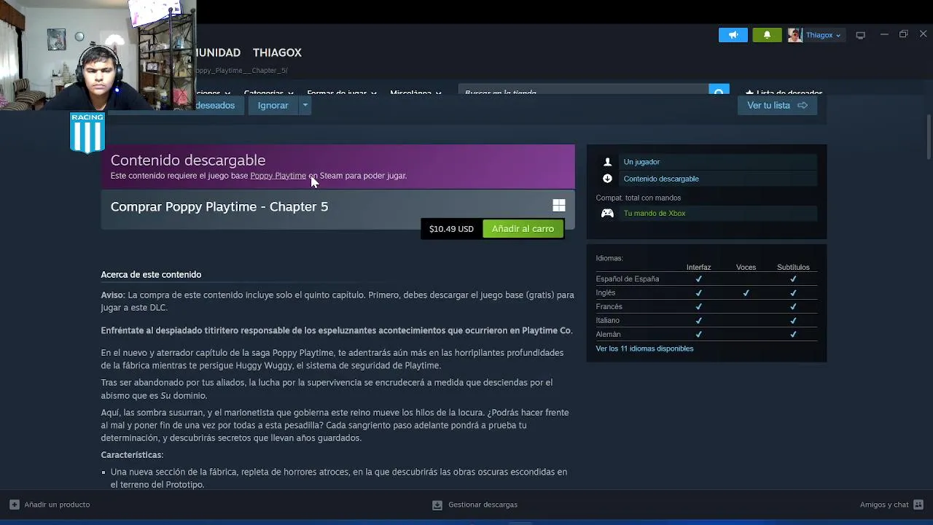Click 'Comprar Poppy Playtime - Chapter 5' title
This screenshot has width=933, height=525.
point(219,207)
